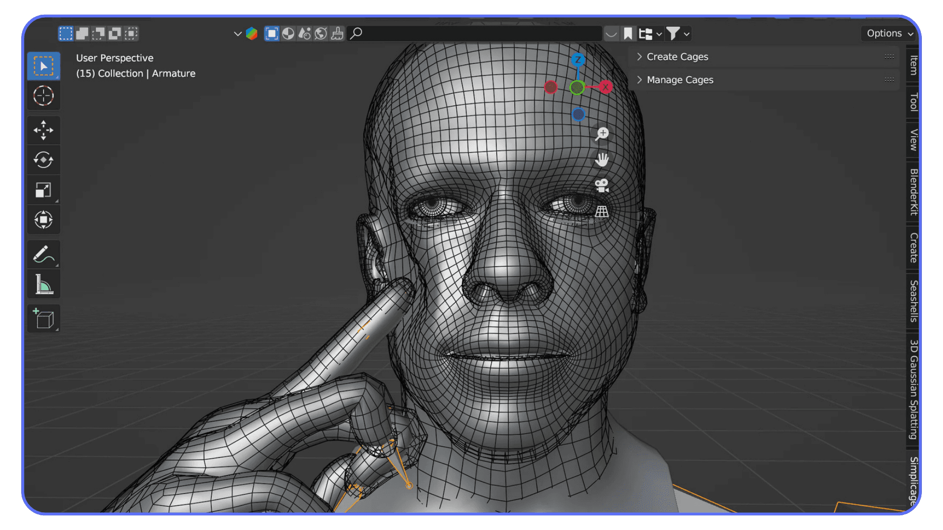Expand the Create Cages panel

[677, 57]
